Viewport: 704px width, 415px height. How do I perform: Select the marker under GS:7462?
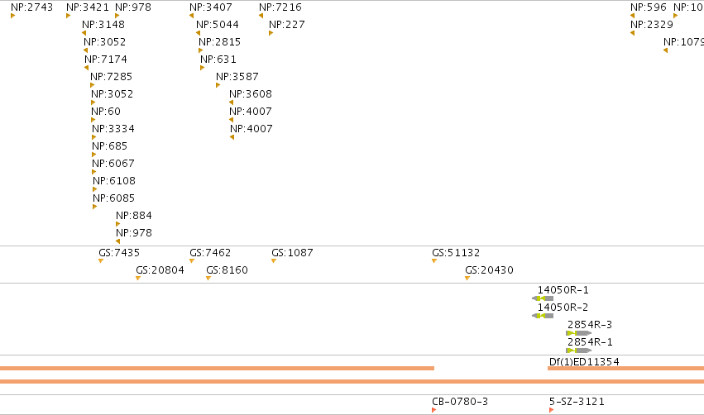(192, 261)
